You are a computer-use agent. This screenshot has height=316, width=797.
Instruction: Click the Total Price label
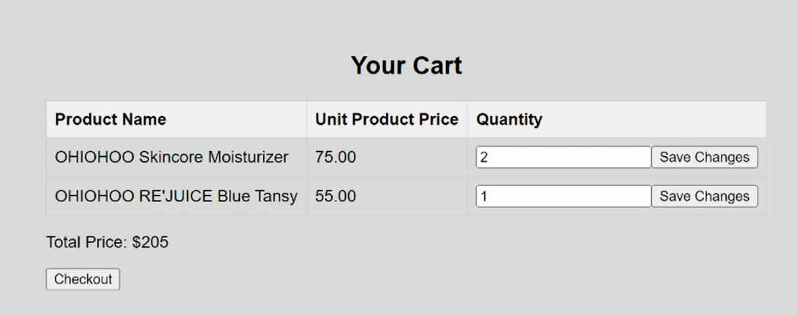[87, 242]
